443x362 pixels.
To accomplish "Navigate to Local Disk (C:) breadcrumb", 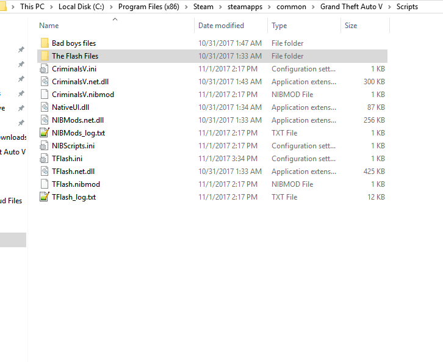I will pos(81,7).
